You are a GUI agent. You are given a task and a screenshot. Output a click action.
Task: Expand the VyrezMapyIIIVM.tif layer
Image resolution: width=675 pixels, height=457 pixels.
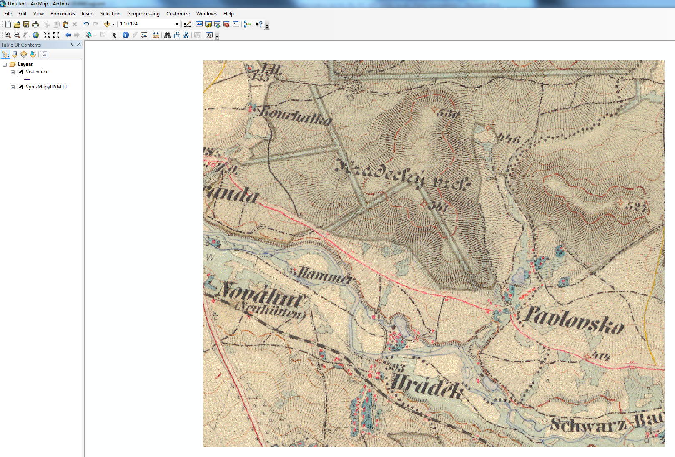pyautogui.click(x=13, y=87)
